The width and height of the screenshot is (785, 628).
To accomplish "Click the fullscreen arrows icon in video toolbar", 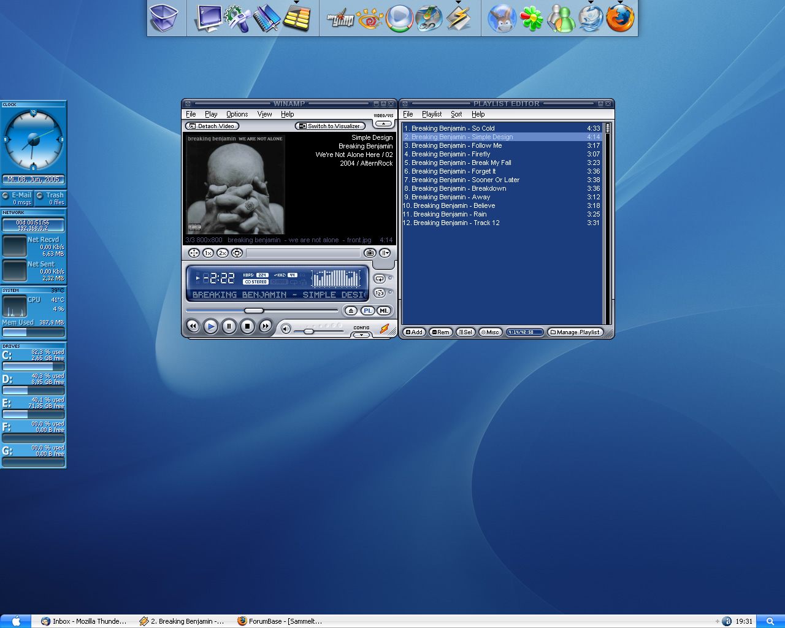I will coord(194,253).
